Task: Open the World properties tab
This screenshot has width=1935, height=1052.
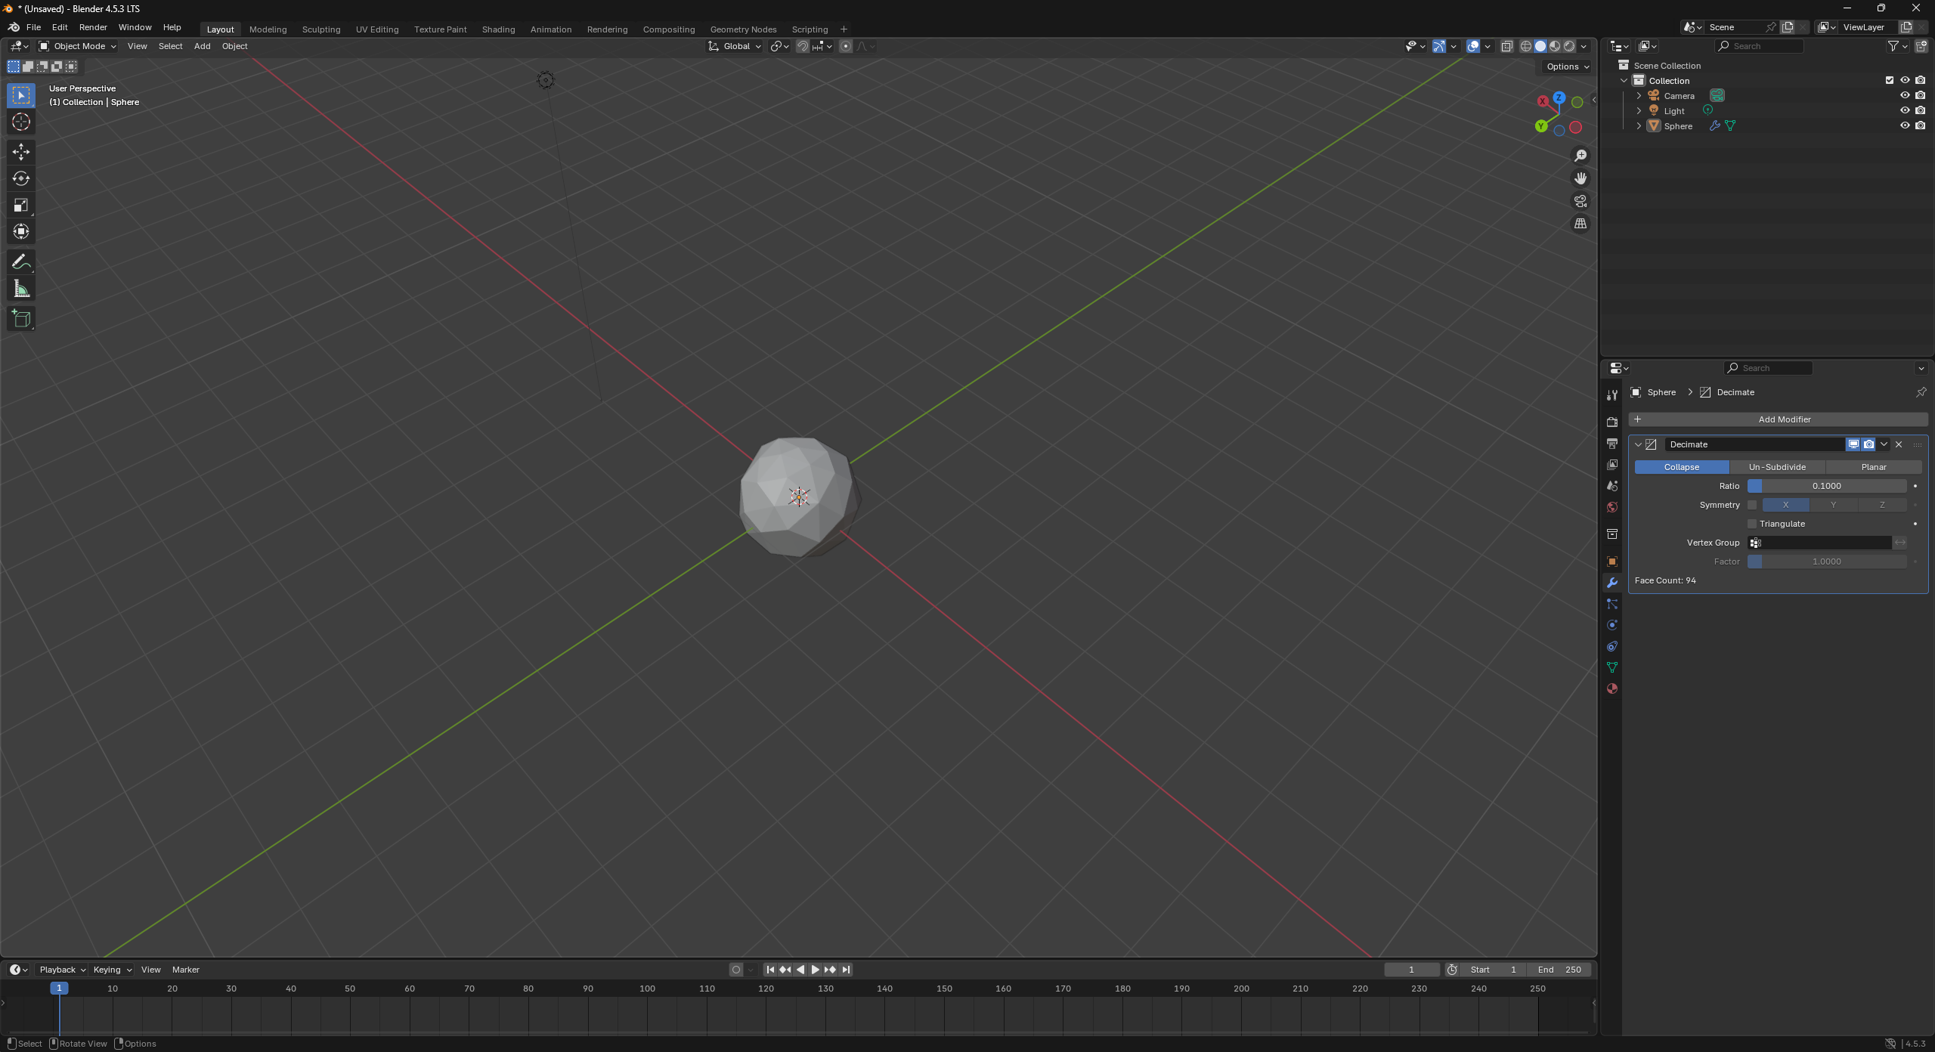Action: click(x=1612, y=507)
